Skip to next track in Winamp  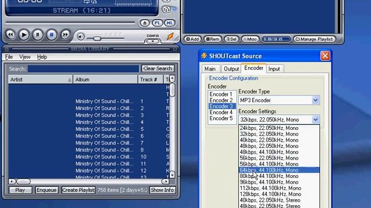(65, 35)
